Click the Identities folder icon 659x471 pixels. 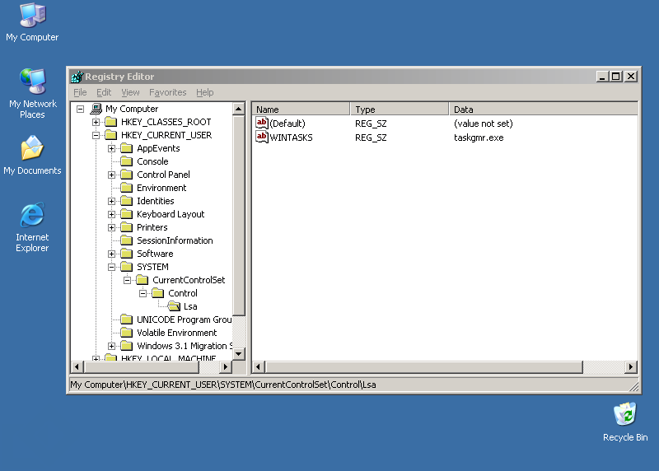127,201
